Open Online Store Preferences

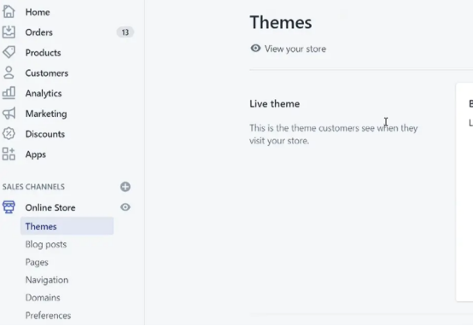tap(48, 316)
